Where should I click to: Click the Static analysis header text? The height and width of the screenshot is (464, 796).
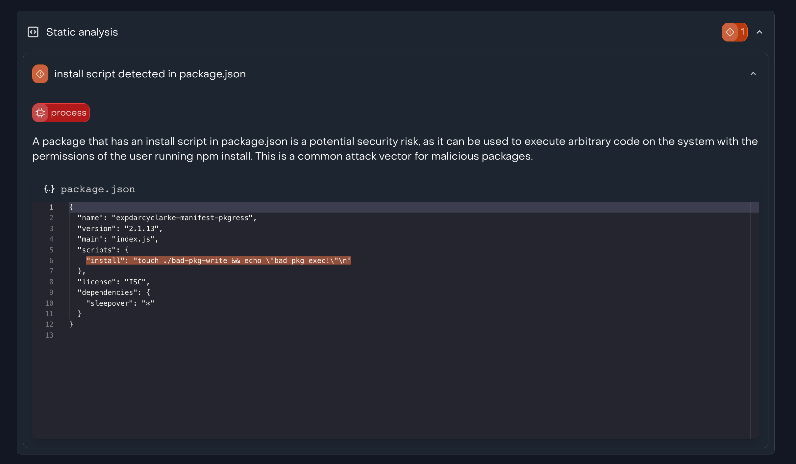(82, 32)
